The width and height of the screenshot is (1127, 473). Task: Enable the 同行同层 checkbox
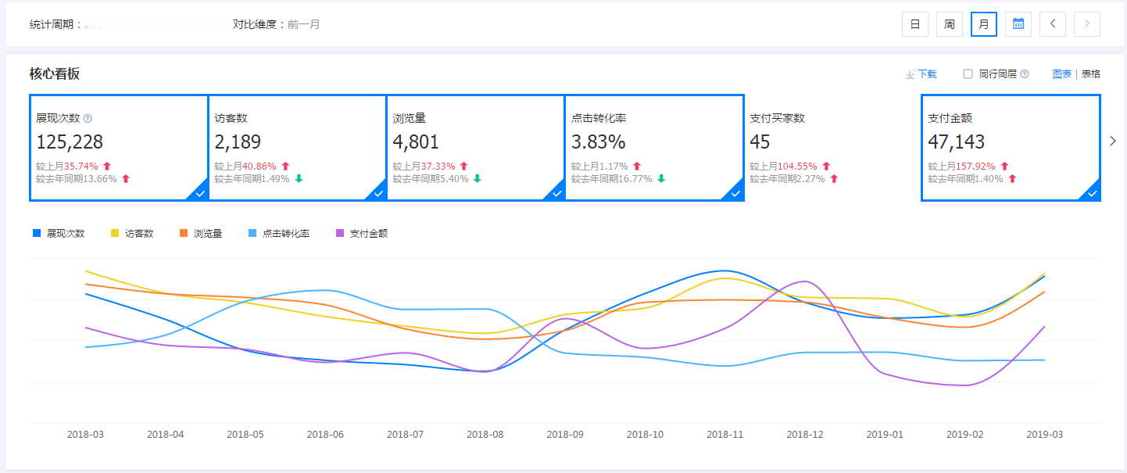click(968, 74)
